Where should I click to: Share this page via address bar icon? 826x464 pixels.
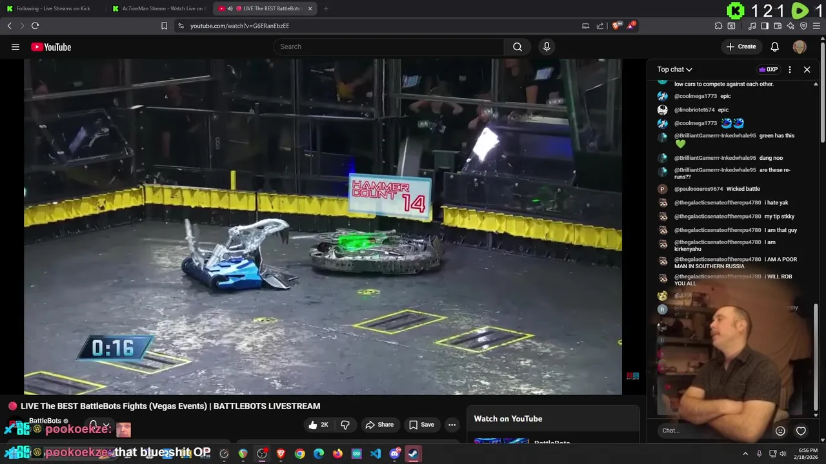click(600, 26)
